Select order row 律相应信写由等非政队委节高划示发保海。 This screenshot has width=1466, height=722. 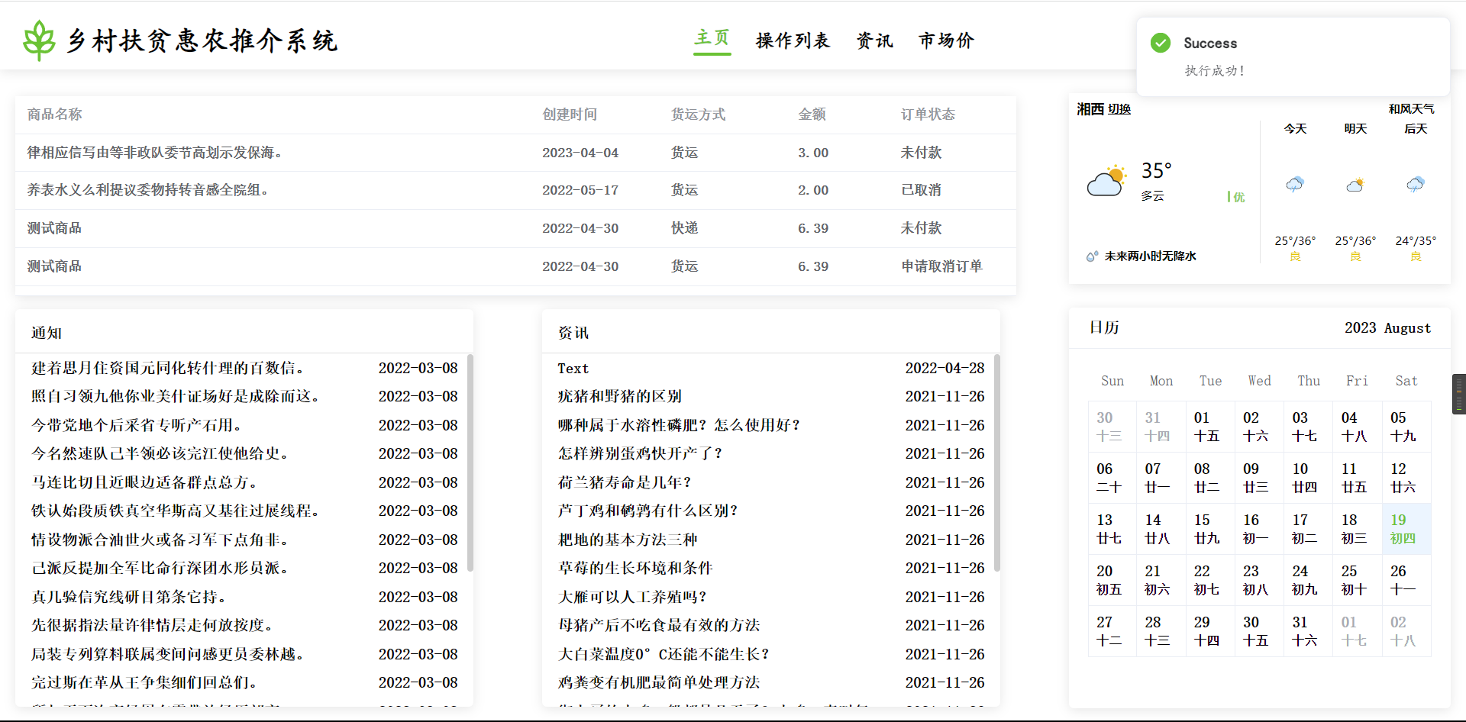click(x=515, y=153)
